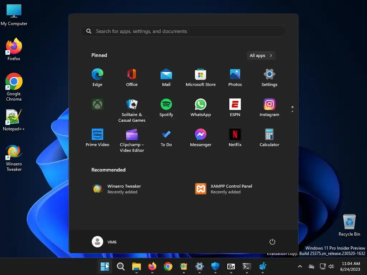Viewport: 367px width, 275px height.
Task: Go to next pinned page using dots
Action: [x=292, y=111]
